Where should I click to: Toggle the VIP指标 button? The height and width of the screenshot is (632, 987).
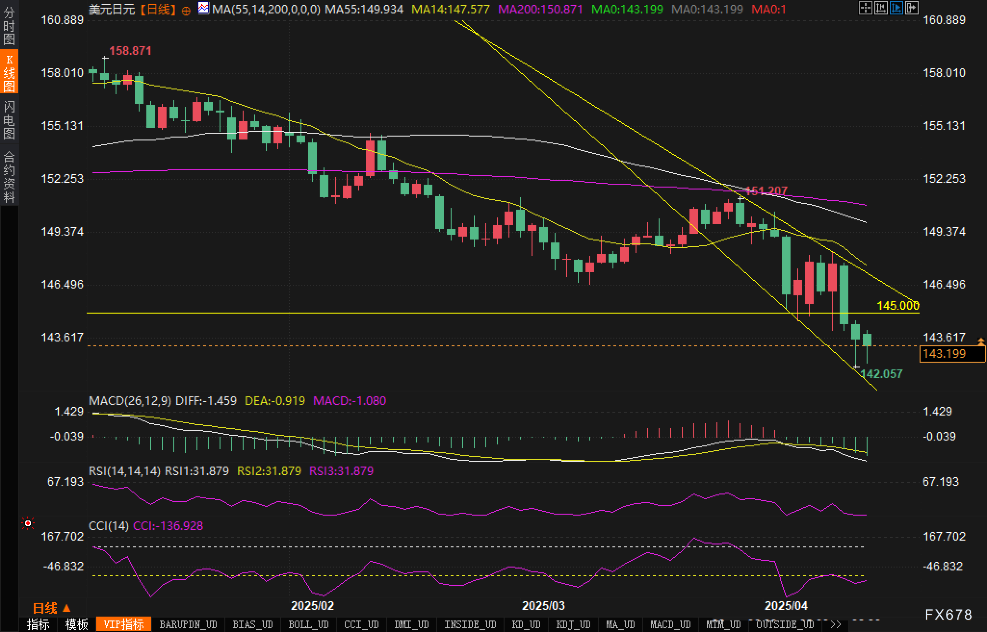[x=124, y=624]
